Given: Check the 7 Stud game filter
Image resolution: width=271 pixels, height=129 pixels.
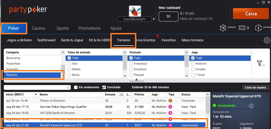Looking at the screenshot, I should (x=193, y=75).
